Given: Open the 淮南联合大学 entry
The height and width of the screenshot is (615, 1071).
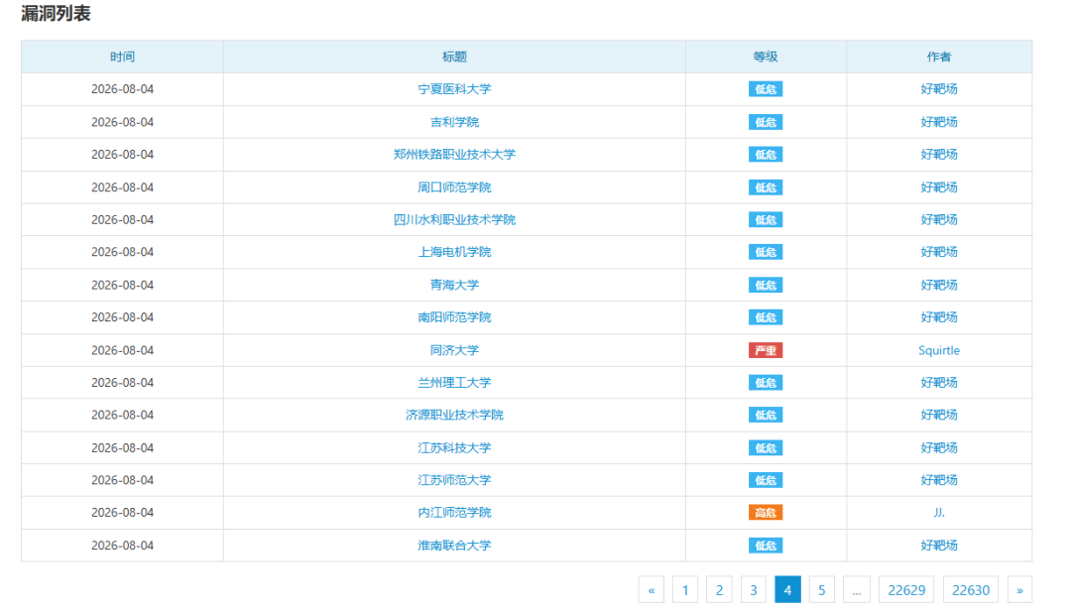Looking at the screenshot, I should (454, 546).
